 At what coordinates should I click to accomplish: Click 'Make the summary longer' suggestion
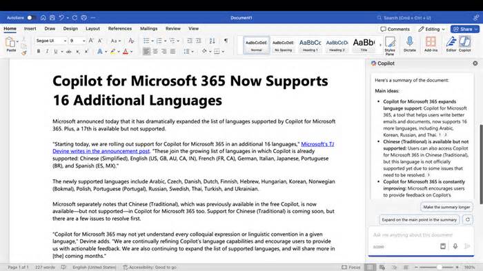point(446,207)
